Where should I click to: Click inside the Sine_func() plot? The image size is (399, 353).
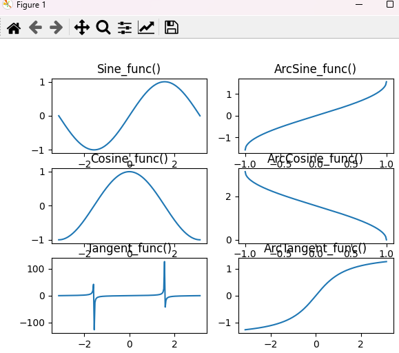130,116
